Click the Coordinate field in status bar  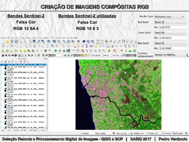100,133
